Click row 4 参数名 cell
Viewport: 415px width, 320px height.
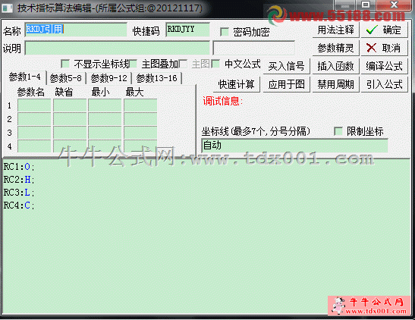pos(34,146)
